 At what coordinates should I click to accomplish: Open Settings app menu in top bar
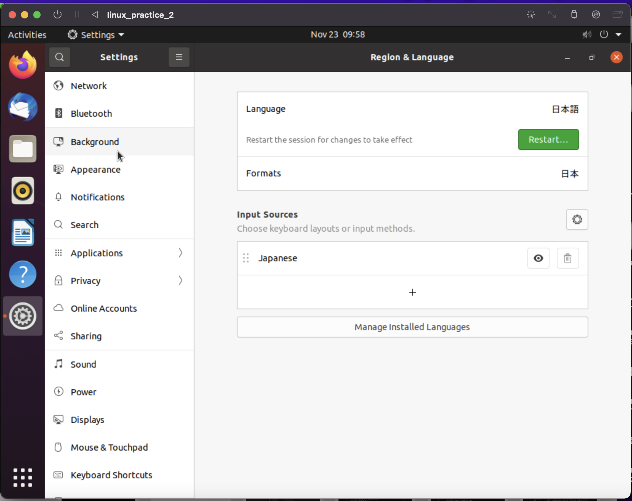[x=96, y=35]
